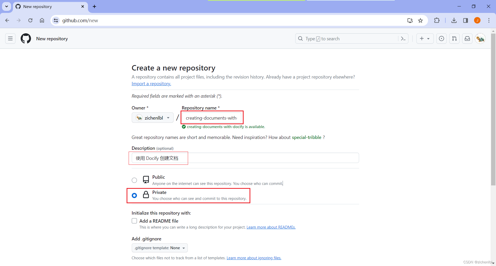This screenshot has width=496, height=266.
Task: Go to the browser home page
Action: tap(42, 20)
